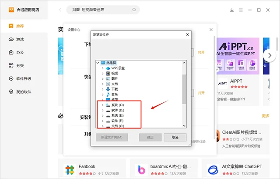Expand the WPS云盘 tree node
The width and height of the screenshot is (280, 179).
(x=102, y=68)
